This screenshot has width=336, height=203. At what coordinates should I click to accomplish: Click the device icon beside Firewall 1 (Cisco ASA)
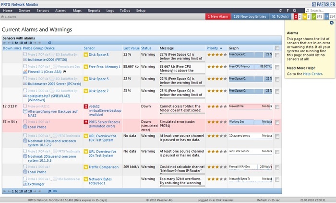[25, 72]
